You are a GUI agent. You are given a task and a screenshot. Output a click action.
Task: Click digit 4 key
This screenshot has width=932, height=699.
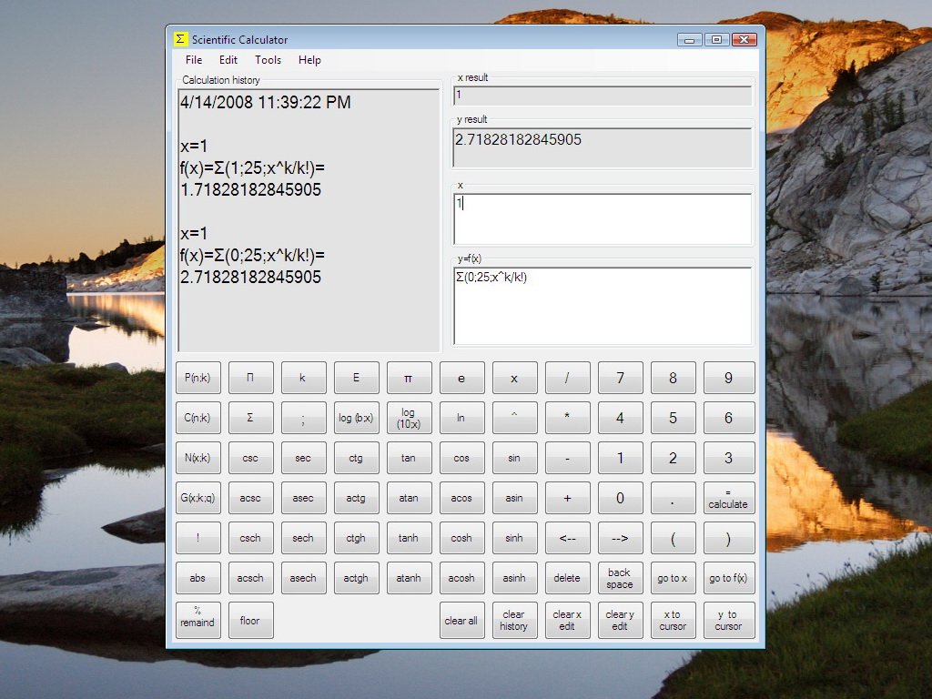click(620, 418)
